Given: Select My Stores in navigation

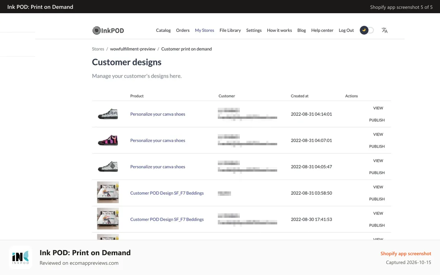Looking at the screenshot, I should pyautogui.click(x=205, y=30).
